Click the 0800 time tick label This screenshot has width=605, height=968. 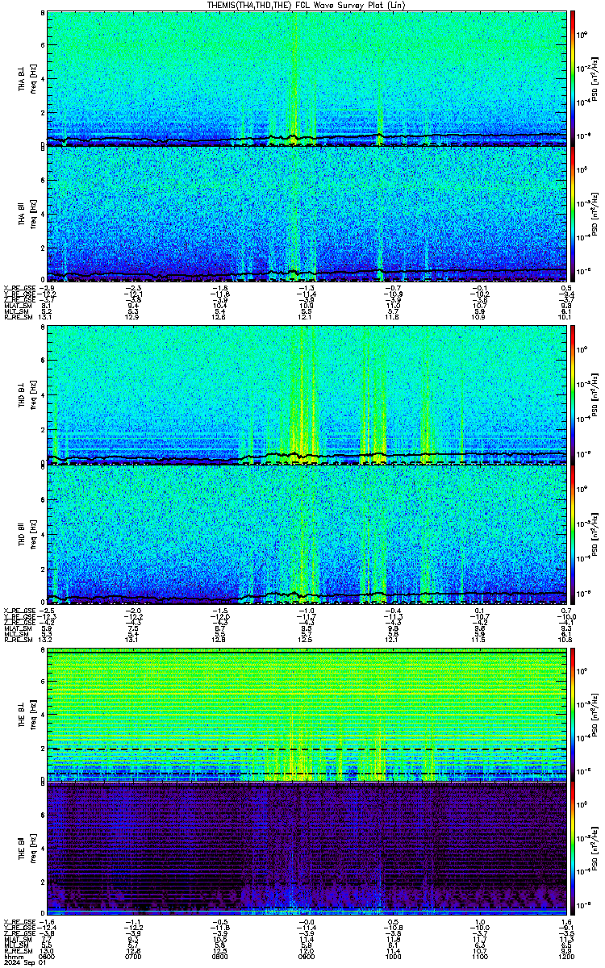point(220,956)
